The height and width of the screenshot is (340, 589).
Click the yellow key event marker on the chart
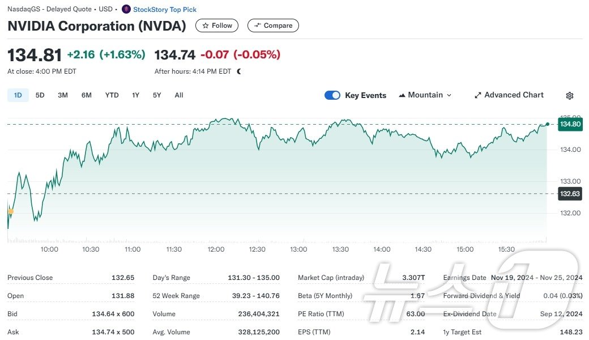click(x=11, y=211)
